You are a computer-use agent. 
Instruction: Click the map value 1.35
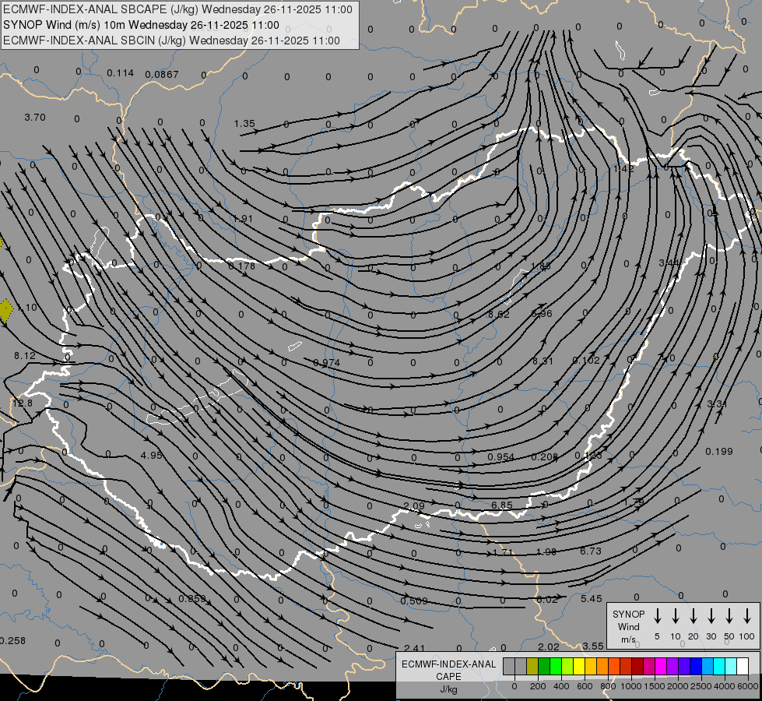(x=244, y=124)
